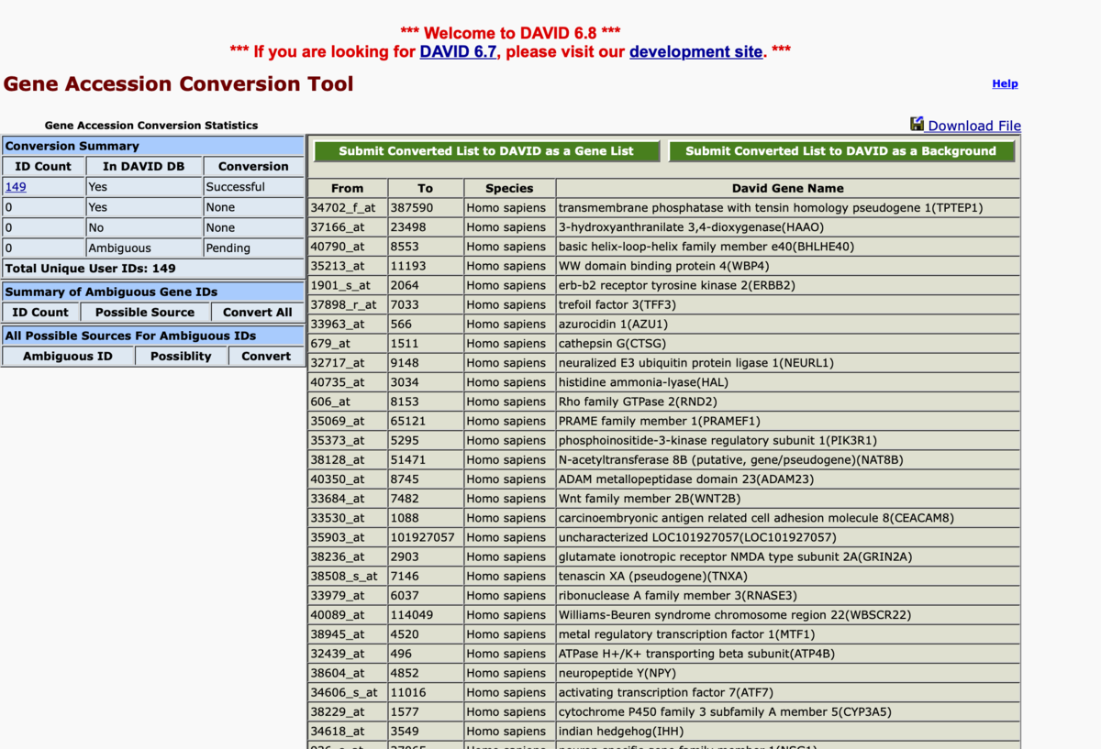Screen dimensions: 1101x749
Task: Click the Convert All header cell
Action: (258, 313)
